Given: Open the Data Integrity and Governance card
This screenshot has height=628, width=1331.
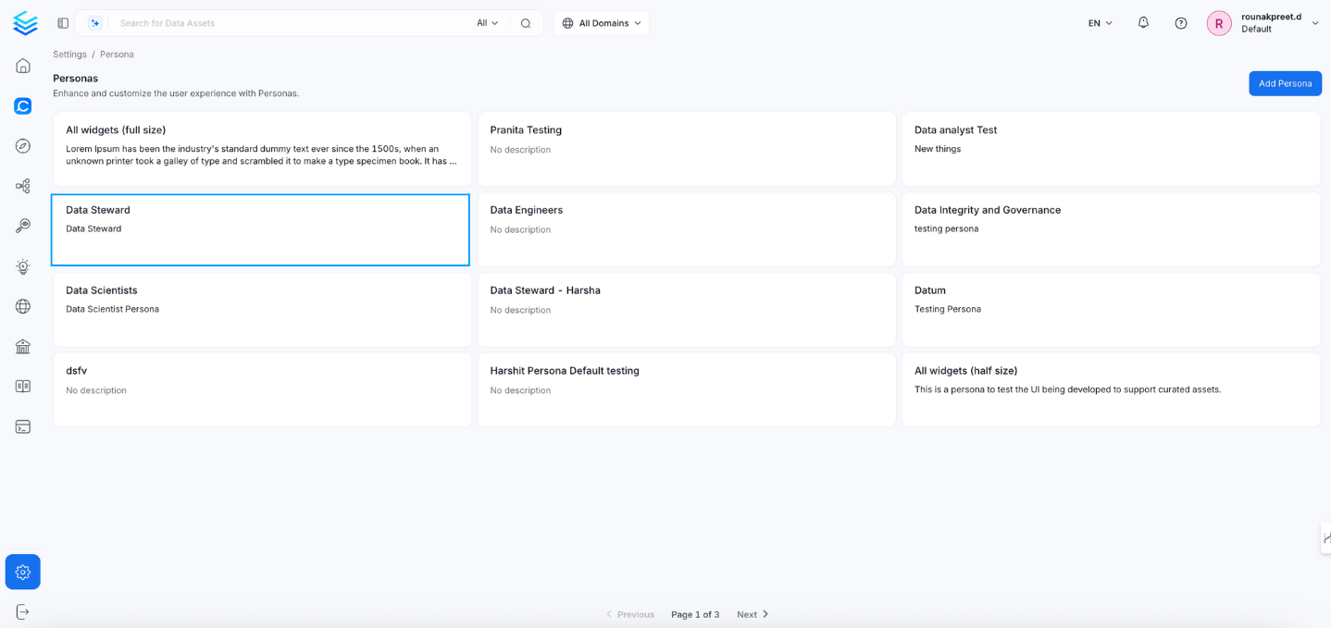Looking at the screenshot, I should pos(1111,229).
